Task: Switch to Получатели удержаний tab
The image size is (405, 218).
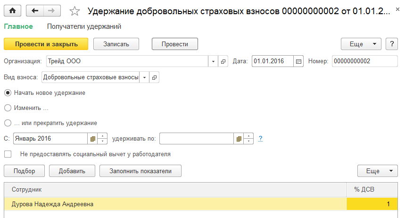Action: point(84,26)
